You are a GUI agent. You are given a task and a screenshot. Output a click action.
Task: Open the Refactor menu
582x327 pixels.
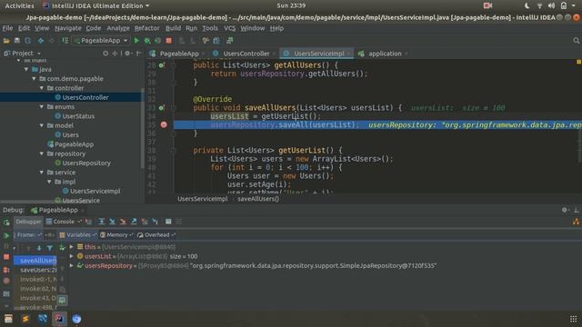pyautogui.click(x=146, y=28)
